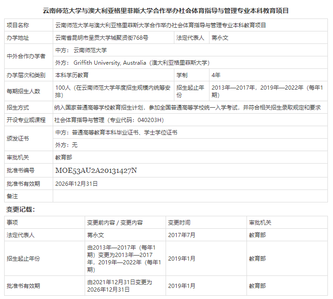Click the change date '2017年7月'
Viewport: 333px width, 299px height.
pyautogui.click(x=182, y=235)
